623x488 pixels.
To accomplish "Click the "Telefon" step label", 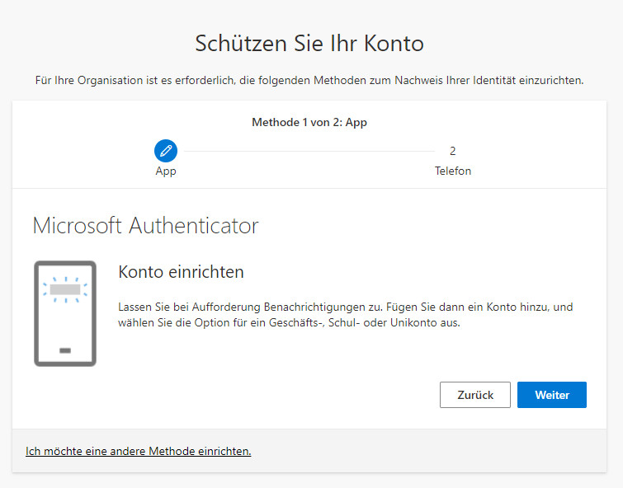I will pos(453,171).
